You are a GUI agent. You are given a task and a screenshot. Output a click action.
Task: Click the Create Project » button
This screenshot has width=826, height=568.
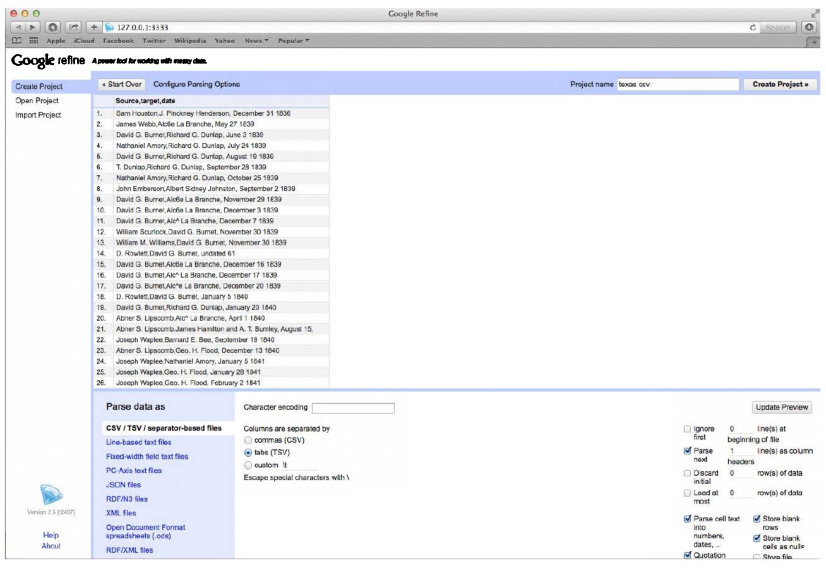(x=780, y=84)
